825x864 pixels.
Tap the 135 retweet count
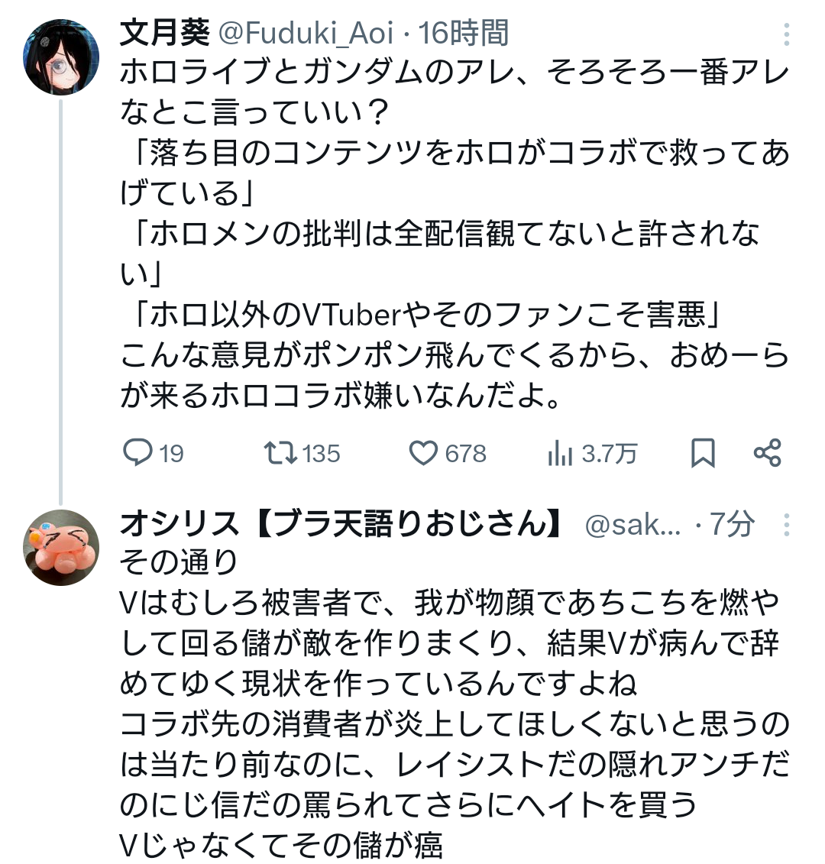pyautogui.click(x=321, y=454)
